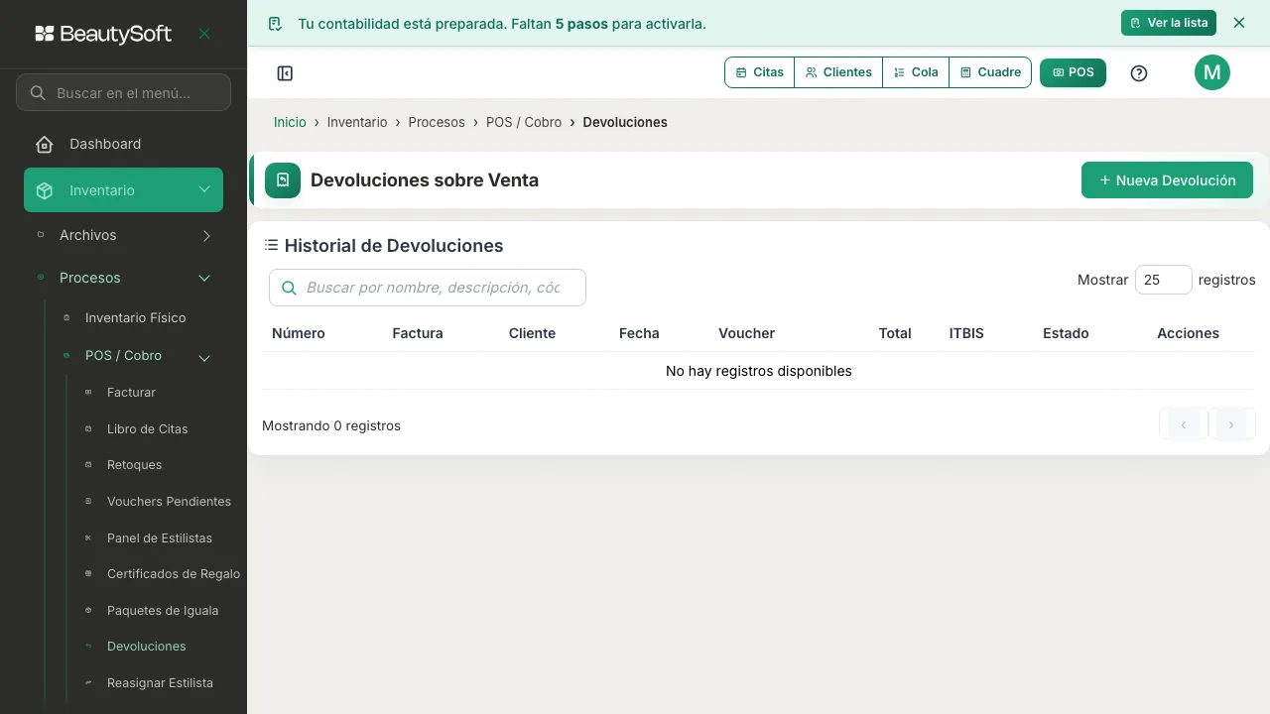Screen dimensions: 1270x714
Task: Collapse the Procesos submenu chevron
Action: [x=204, y=278]
